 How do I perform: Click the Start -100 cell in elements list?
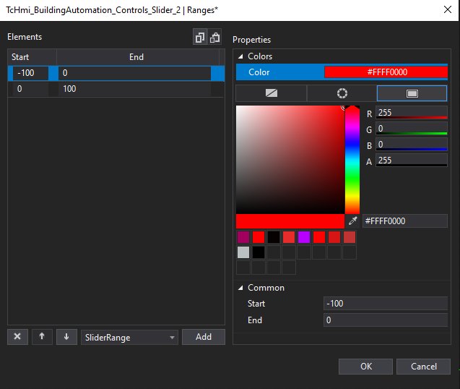30,73
